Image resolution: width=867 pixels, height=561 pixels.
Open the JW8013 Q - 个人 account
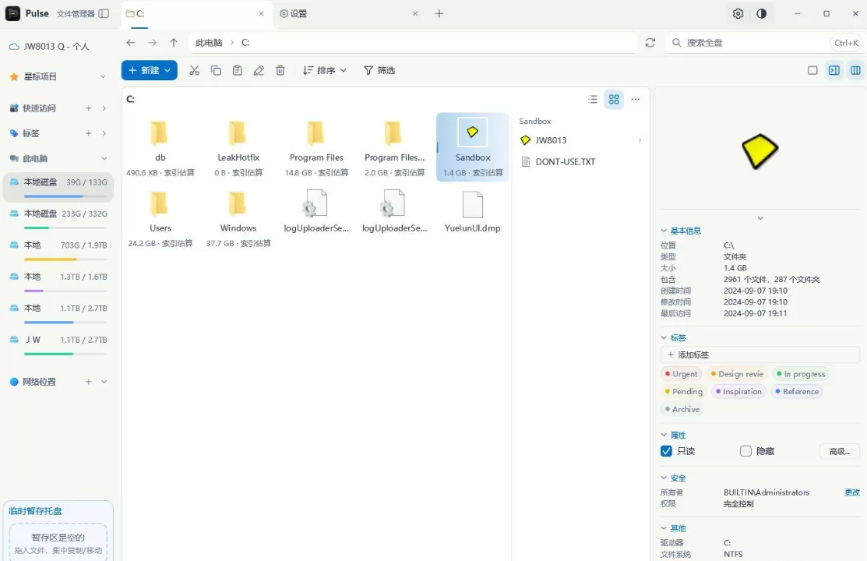tap(49, 47)
